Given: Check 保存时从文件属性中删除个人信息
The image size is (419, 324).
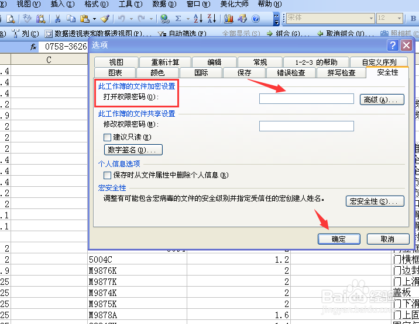Looking at the screenshot, I should pyautogui.click(x=107, y=175).
